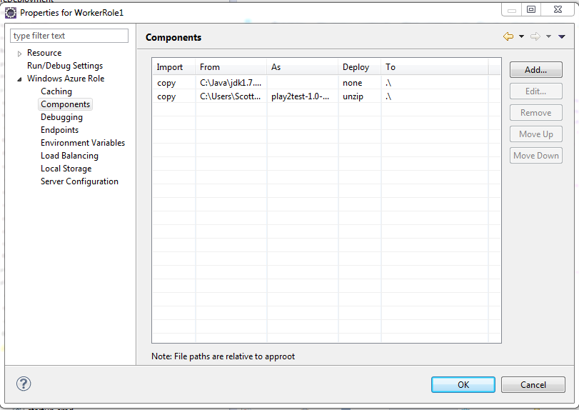Select Resource in the tree
579x410 pixels.
(44, 53)
